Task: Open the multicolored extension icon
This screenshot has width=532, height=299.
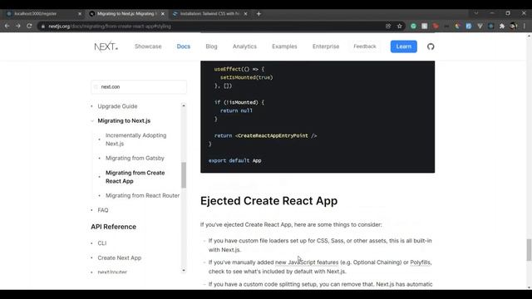Action: pos(457,26)
